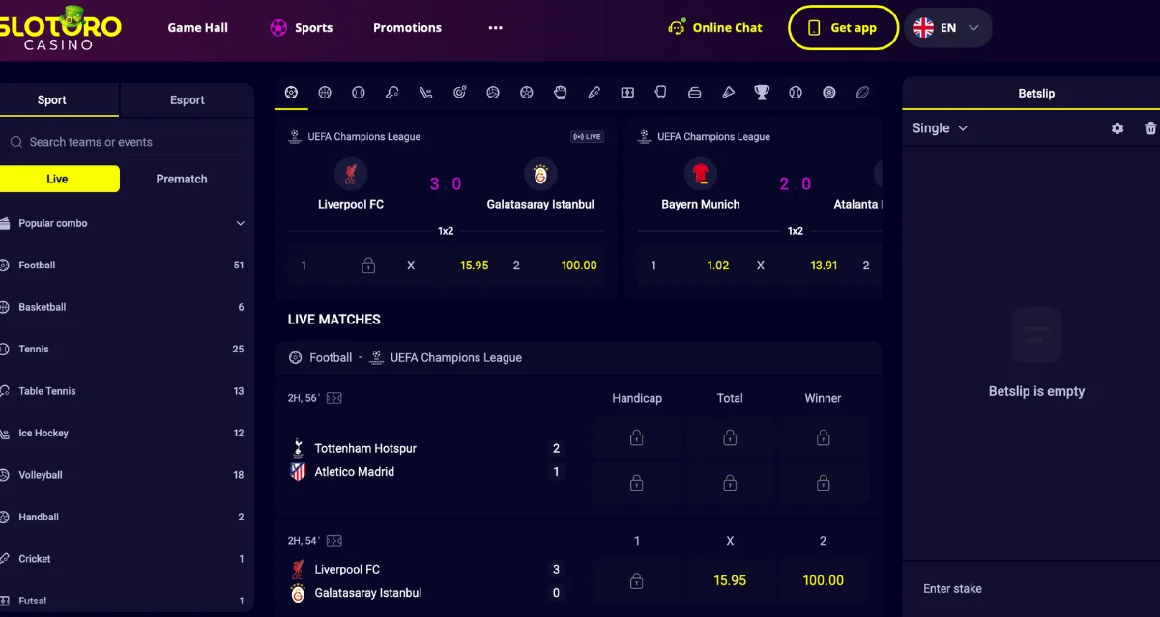Bet 100.00 on Galatasaray in top card
Screen dimensions: 1160x617
click(554, 266)
